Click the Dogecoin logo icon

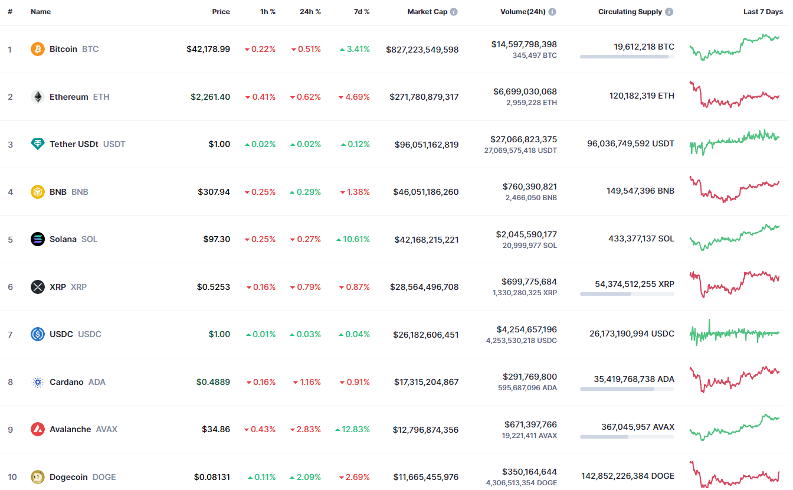click(38, 477)
